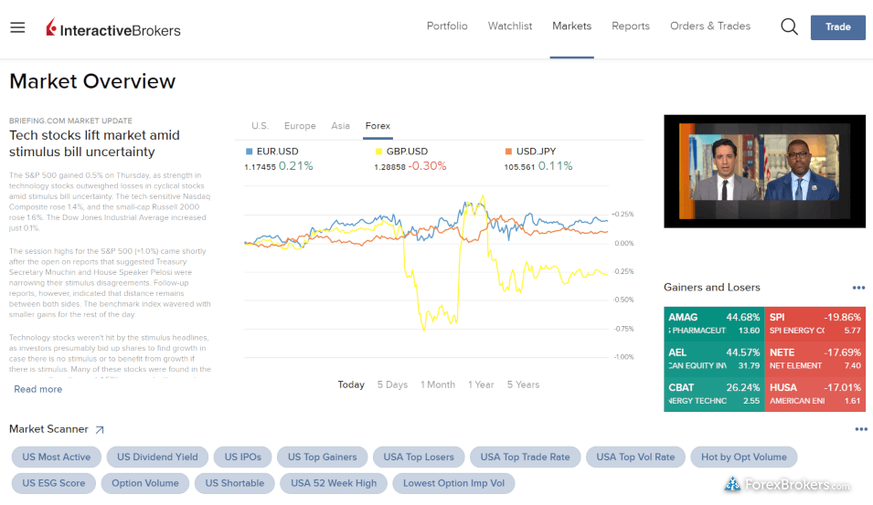Open Gainers and Losers more options
The image size is (873, 505).
click(x=858, y=288)
